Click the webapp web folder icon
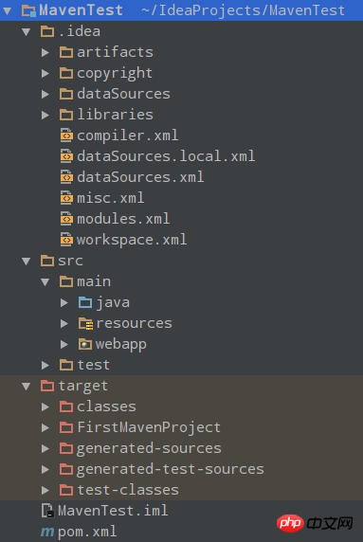 point(85,344)
